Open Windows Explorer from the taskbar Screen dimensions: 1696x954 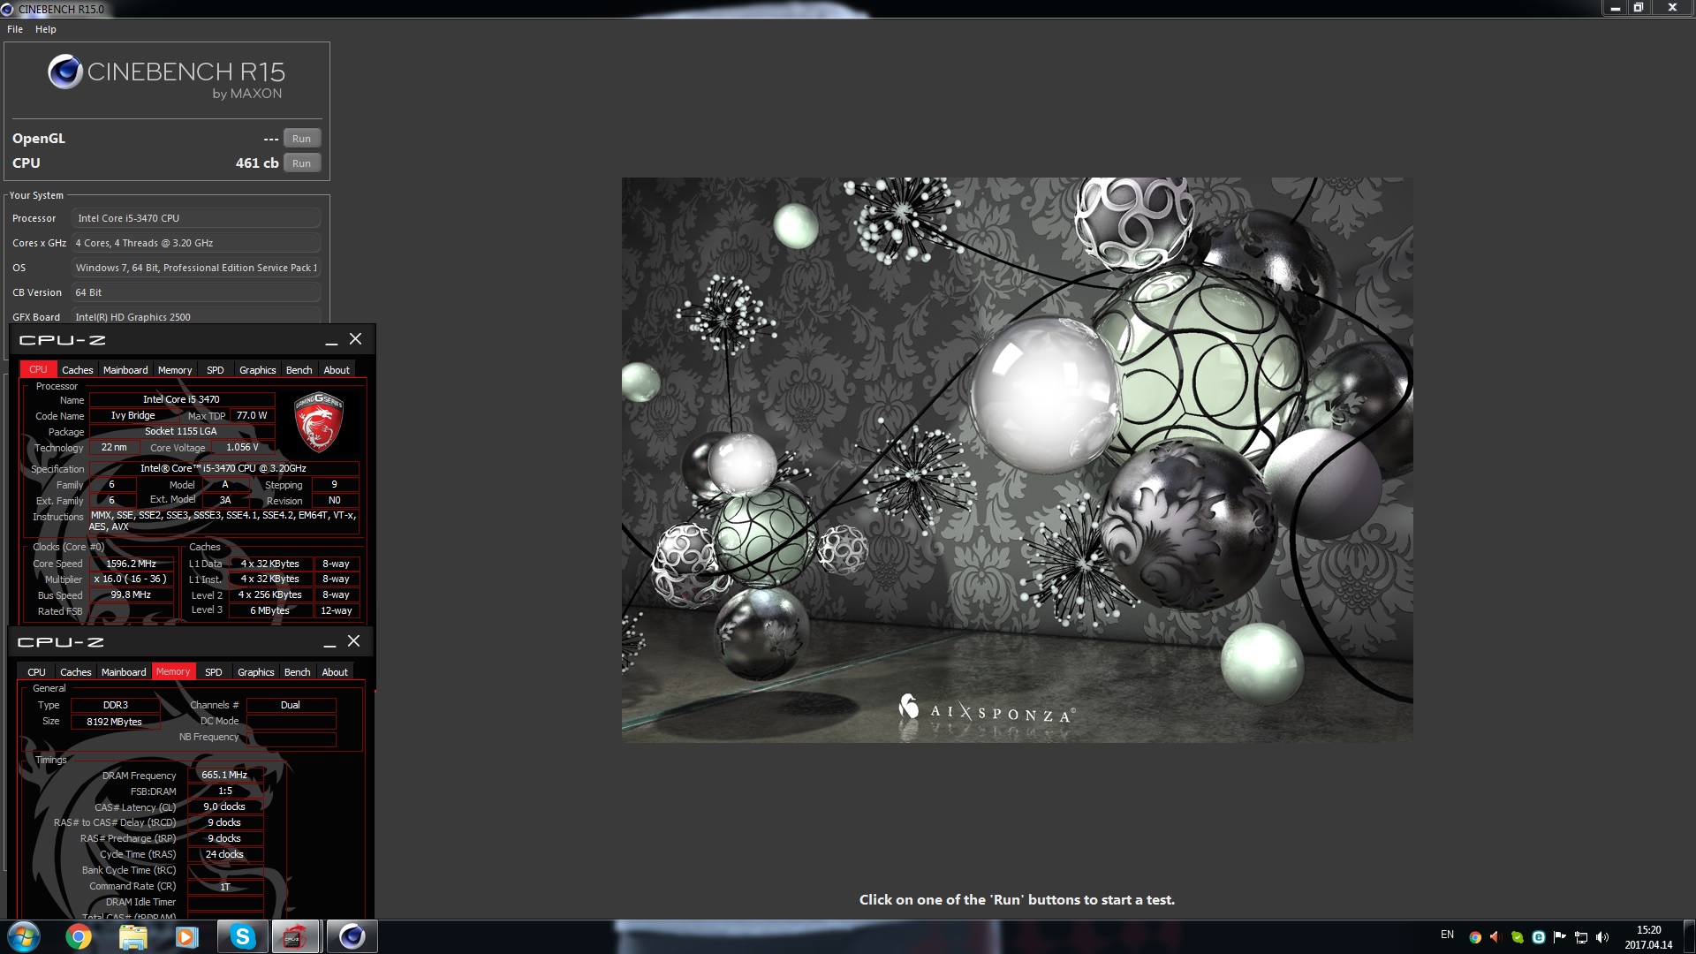point(132,936)
